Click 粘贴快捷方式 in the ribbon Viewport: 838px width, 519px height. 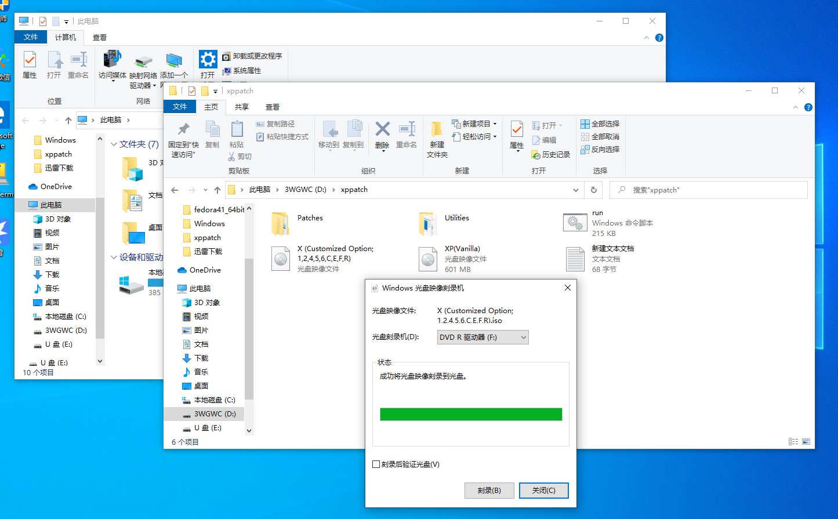282,137
